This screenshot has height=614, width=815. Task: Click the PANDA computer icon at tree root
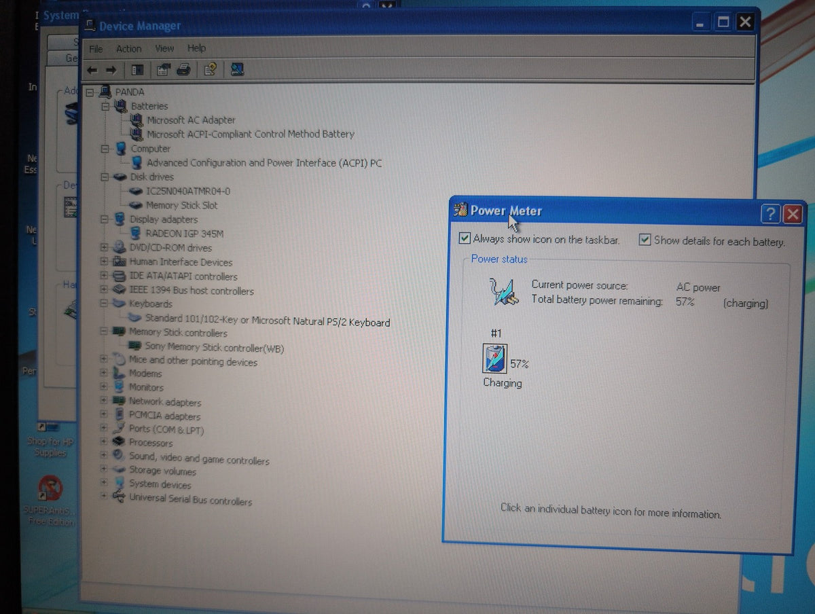pos(105,91)
